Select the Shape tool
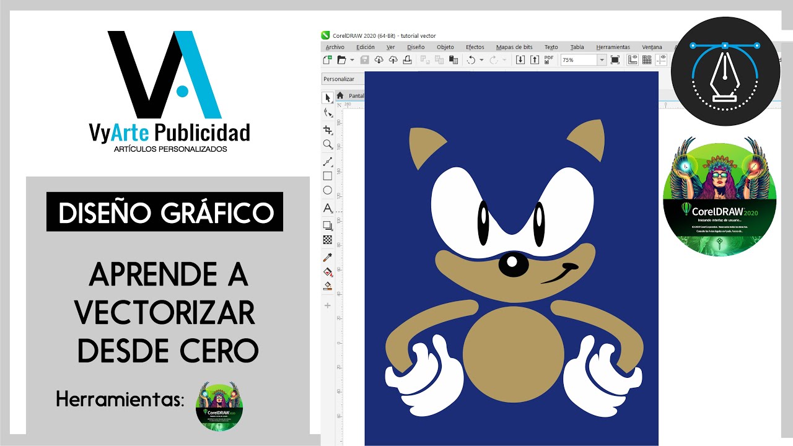The height and width of the screenshot is (446, 793). point(328,113)
